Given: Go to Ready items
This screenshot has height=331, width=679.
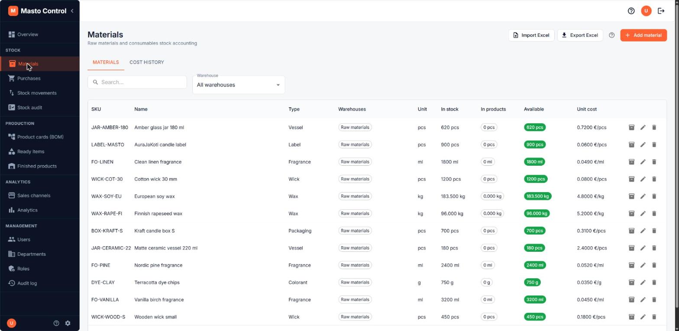Looking at the screenshot, I should [x=39, y=152].
